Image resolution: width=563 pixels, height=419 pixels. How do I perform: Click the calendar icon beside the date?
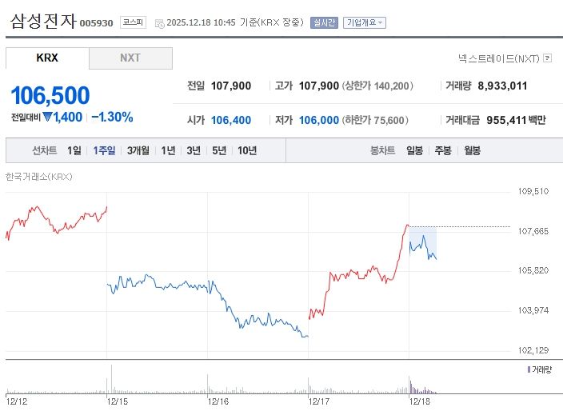(158, 23)
